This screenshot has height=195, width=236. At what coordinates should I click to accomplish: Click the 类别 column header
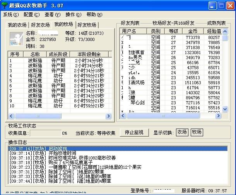pos(156,31)
